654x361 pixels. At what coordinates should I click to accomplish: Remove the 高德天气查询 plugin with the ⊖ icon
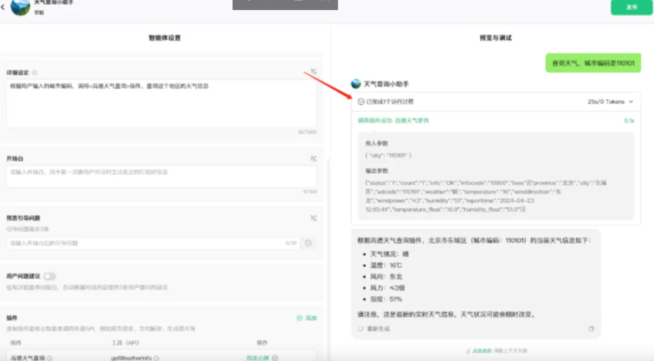coord(274,358)
